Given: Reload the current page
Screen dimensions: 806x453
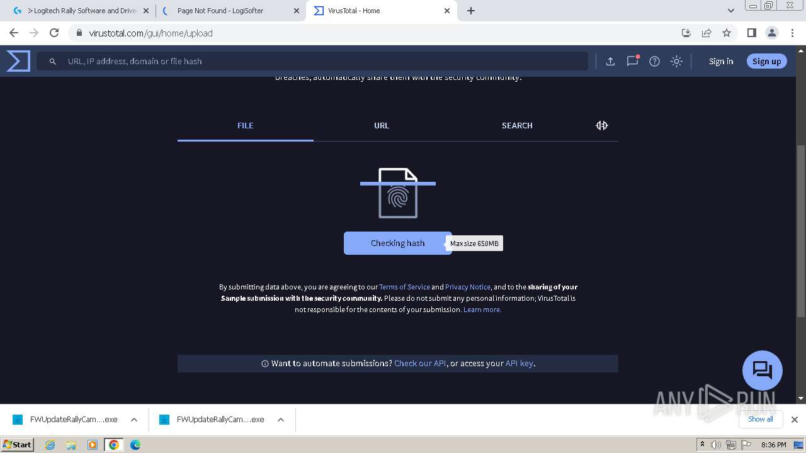Looking at the screenshot, I should click(54, 33).
